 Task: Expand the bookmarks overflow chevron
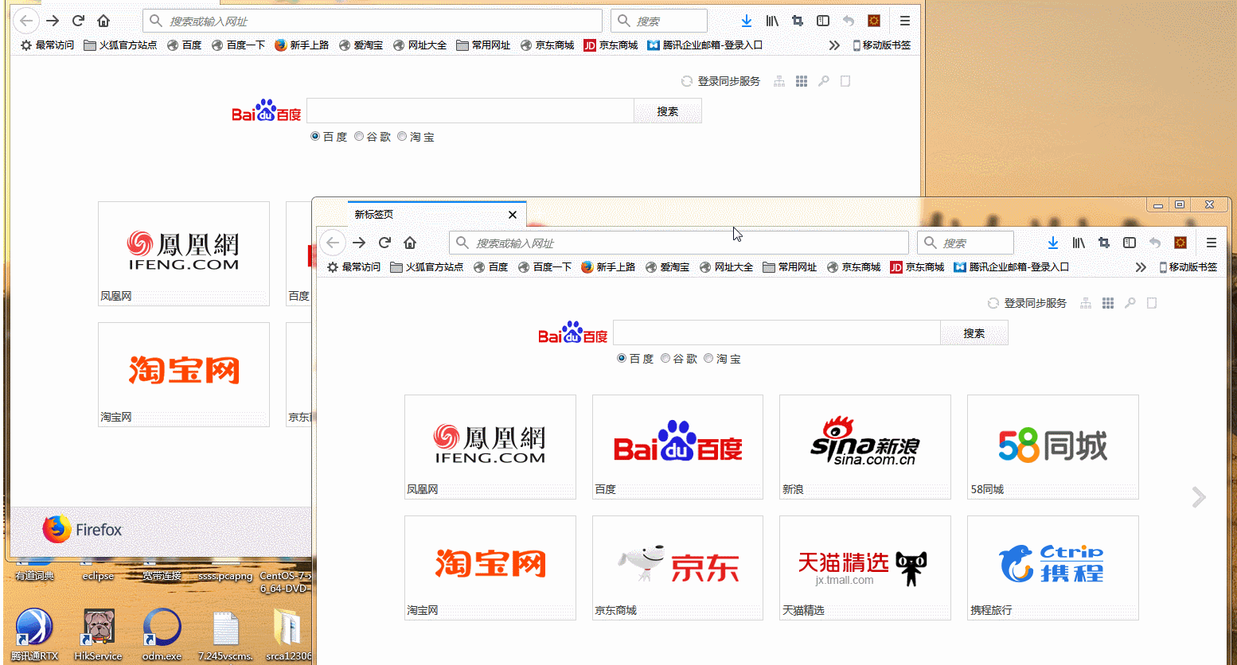(1141, 267)
